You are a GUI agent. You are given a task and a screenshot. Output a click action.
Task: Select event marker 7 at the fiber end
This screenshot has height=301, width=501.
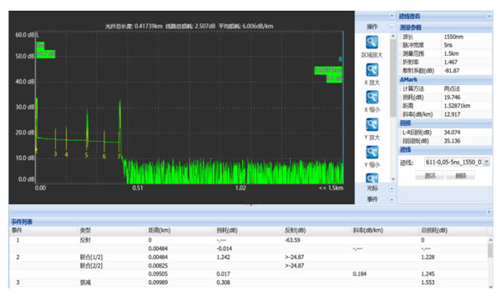[x=119, y=156]
